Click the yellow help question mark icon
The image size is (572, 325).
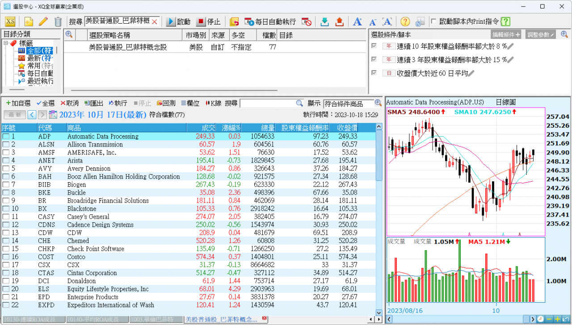[x=405, y=21]
